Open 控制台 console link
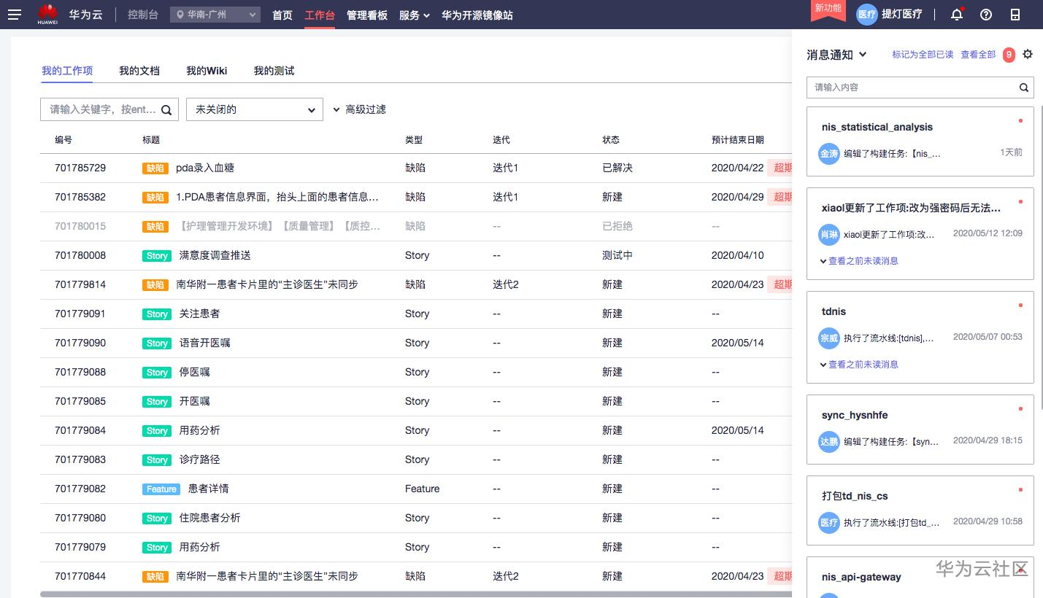 (x=143, y=15)
